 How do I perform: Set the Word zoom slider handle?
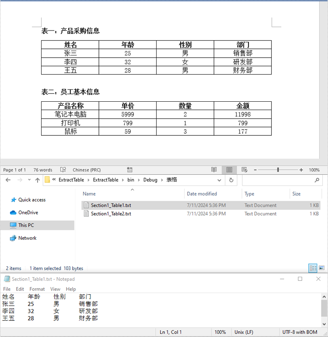(x=278, y=170)
